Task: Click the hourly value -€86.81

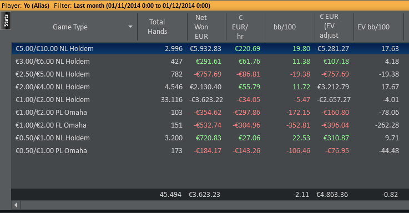Action: 248,74
